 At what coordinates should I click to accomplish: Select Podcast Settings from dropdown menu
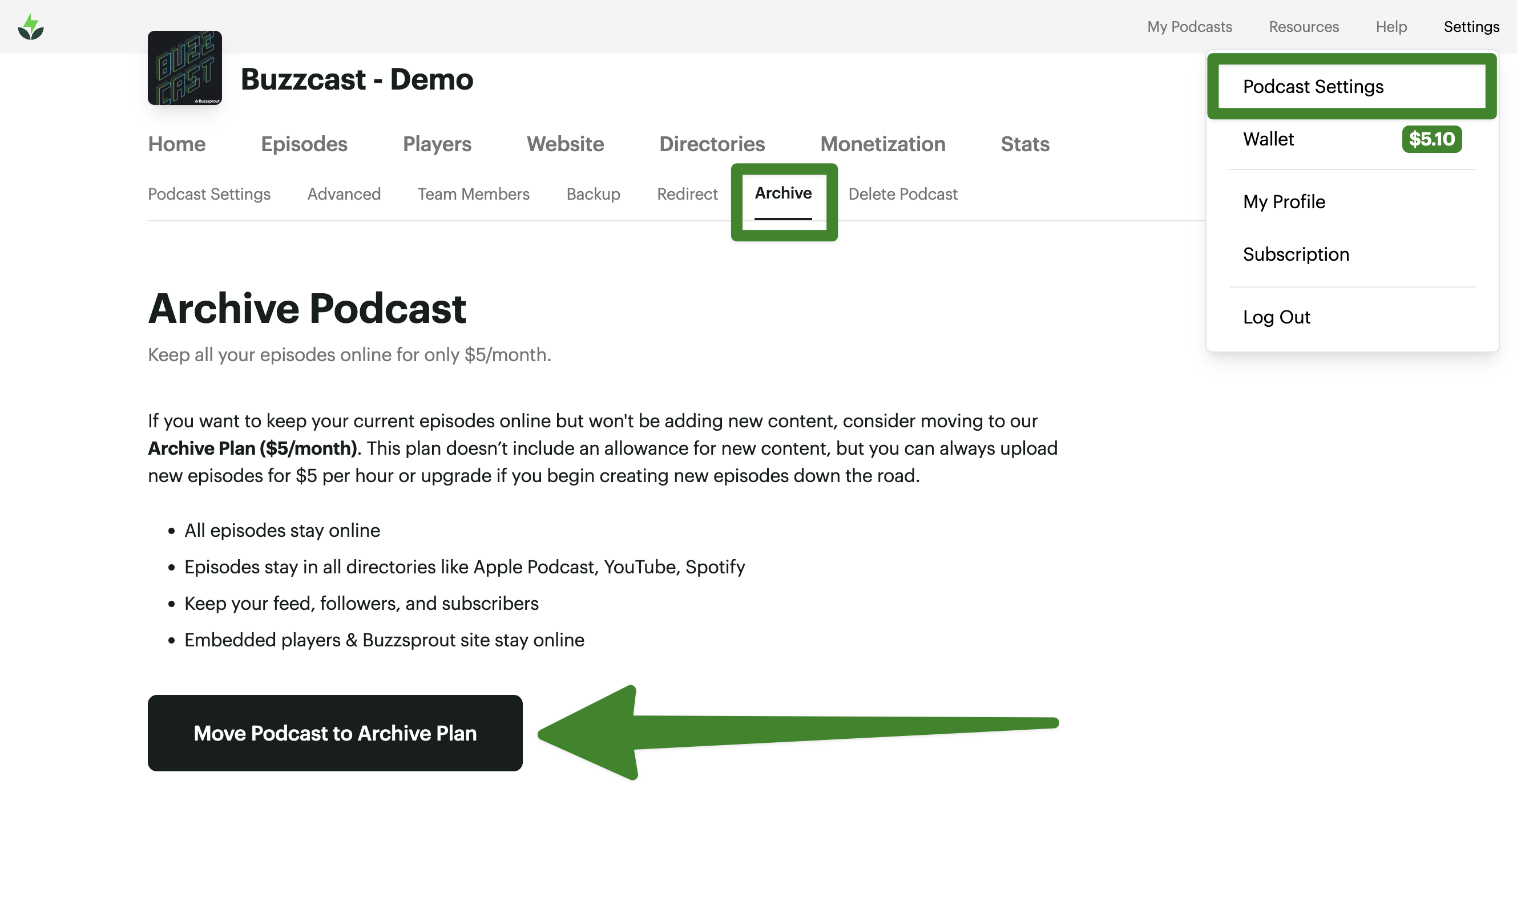pyautogui.click(x=1312, y=87)
